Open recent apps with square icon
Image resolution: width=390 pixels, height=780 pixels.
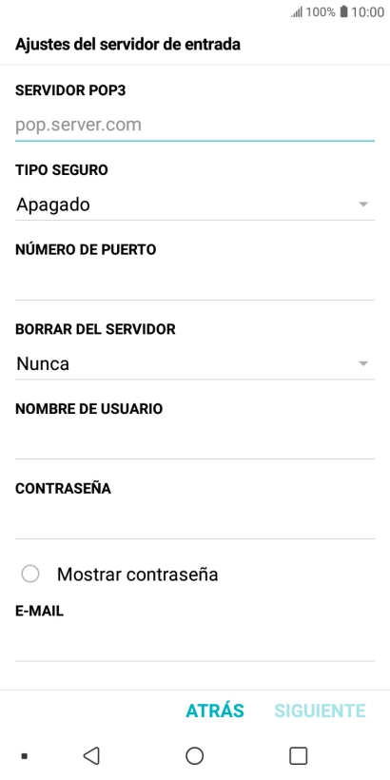[x=298, y=755]
